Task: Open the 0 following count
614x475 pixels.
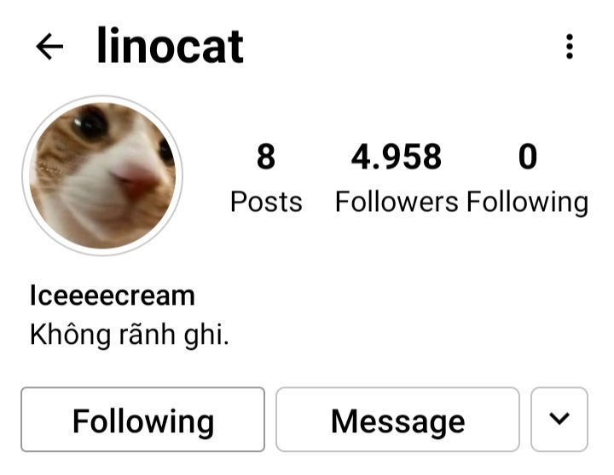Action: coord(528,178)
